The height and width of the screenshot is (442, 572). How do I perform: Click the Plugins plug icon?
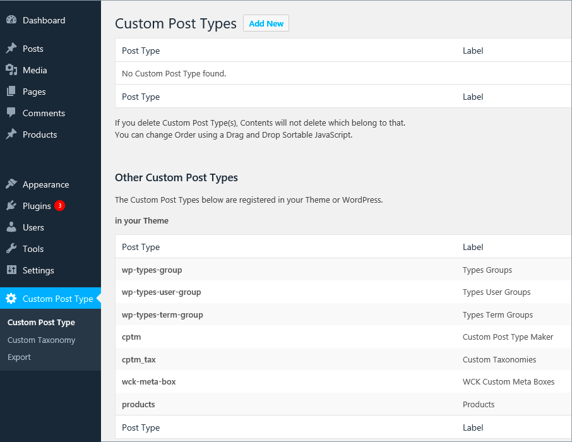tap(11, 205)
